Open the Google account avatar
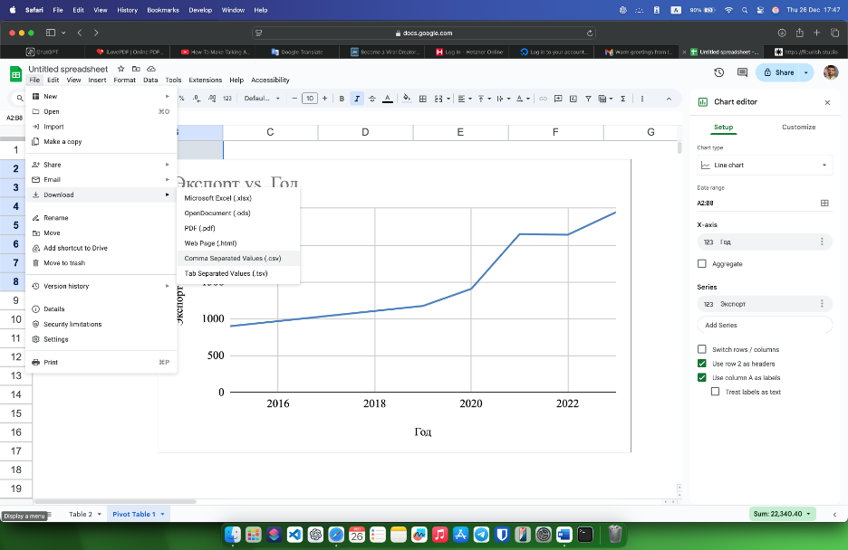 [831, 72]
